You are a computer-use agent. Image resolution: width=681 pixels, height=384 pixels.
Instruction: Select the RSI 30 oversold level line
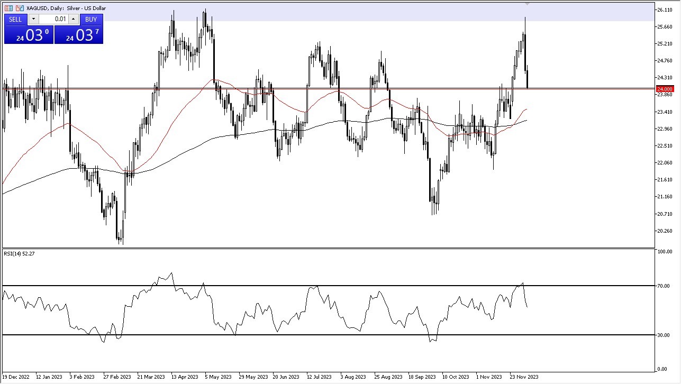328,335
